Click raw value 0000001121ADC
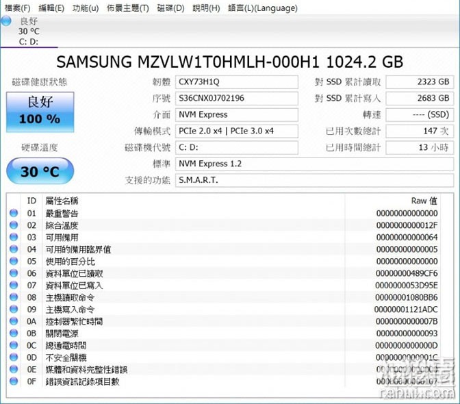This screenshot has height=404, width=460. pyautogui.click(x=406, y=310)
